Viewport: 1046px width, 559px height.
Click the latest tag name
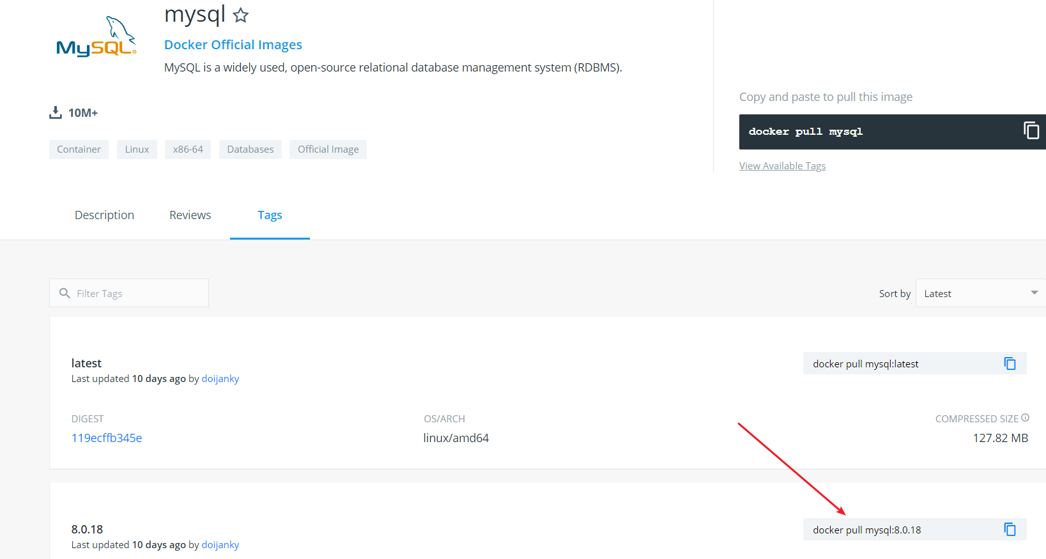pos(86,363)
